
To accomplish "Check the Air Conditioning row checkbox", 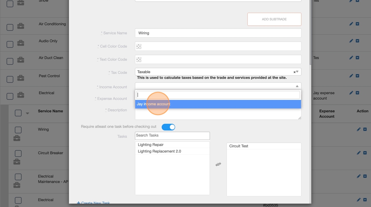I will coord(10,27).
